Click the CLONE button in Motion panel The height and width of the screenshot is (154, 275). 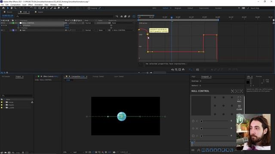239,107
